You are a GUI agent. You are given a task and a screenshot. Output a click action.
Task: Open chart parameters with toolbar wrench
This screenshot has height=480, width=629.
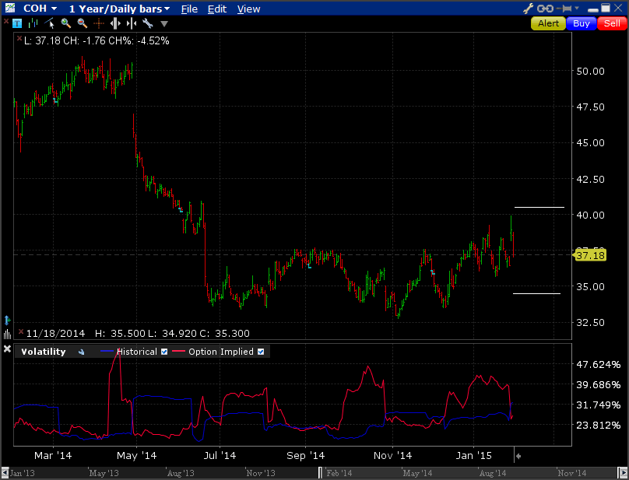(148, 23)
